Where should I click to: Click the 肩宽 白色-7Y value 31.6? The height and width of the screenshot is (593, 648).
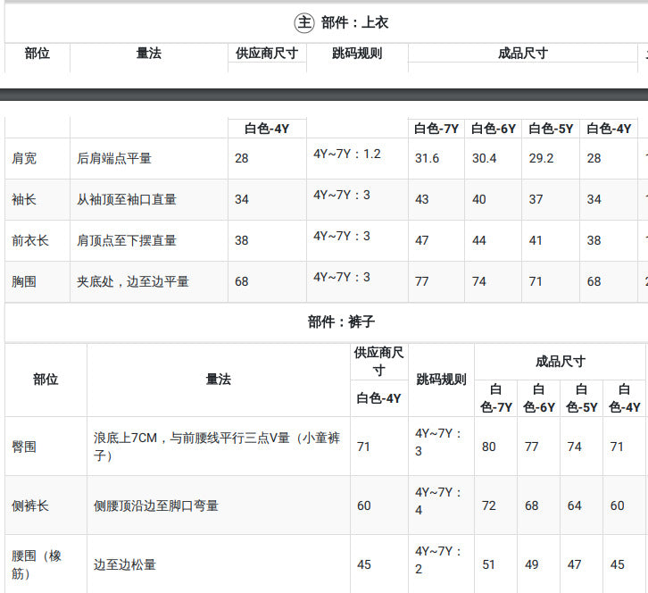[427, 158]
